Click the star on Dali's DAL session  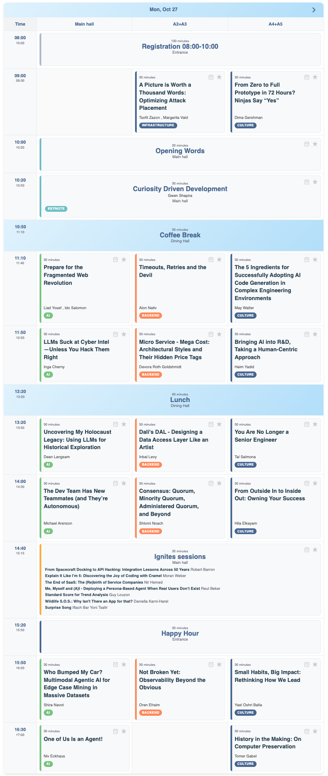[219, 424]
